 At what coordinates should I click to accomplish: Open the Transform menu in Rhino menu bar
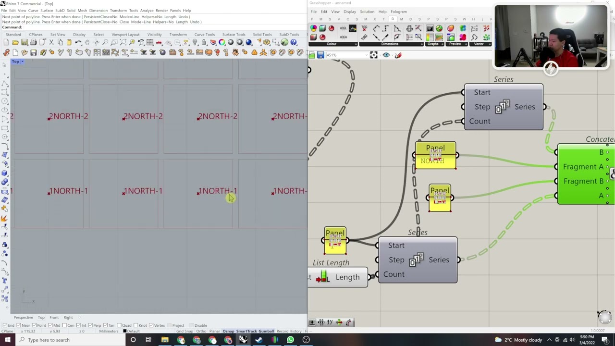tap(118, 11)
